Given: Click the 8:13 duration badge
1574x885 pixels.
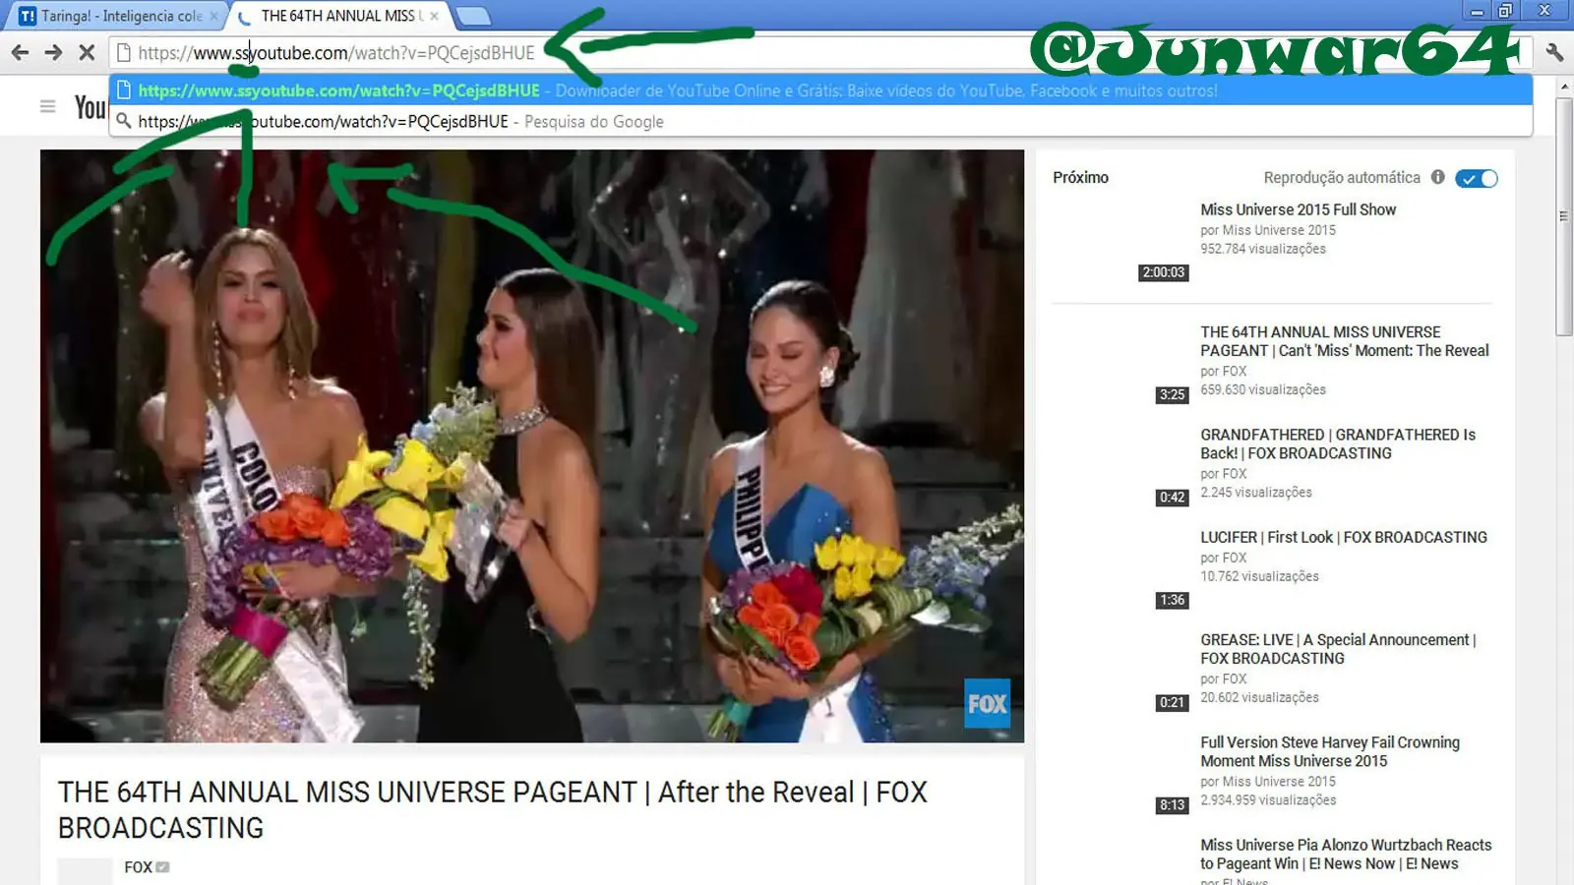Looking at the screenshot, I should tap(1172, 804).
